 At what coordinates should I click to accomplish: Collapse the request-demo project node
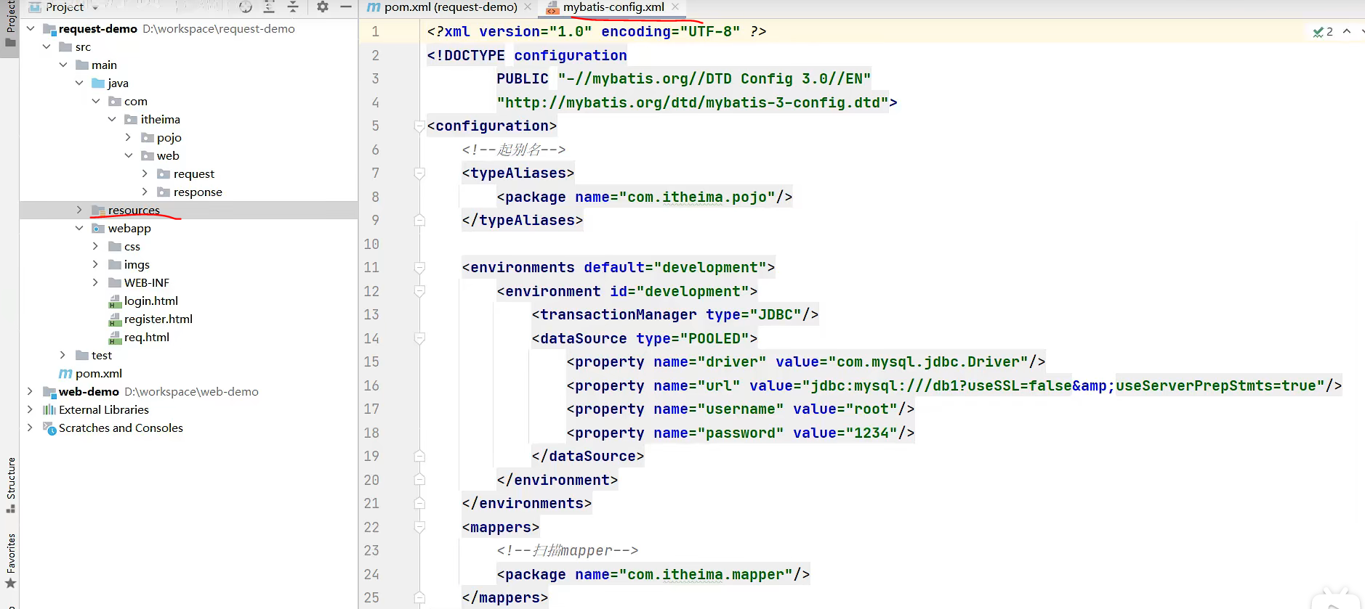(x=31, y=28)
